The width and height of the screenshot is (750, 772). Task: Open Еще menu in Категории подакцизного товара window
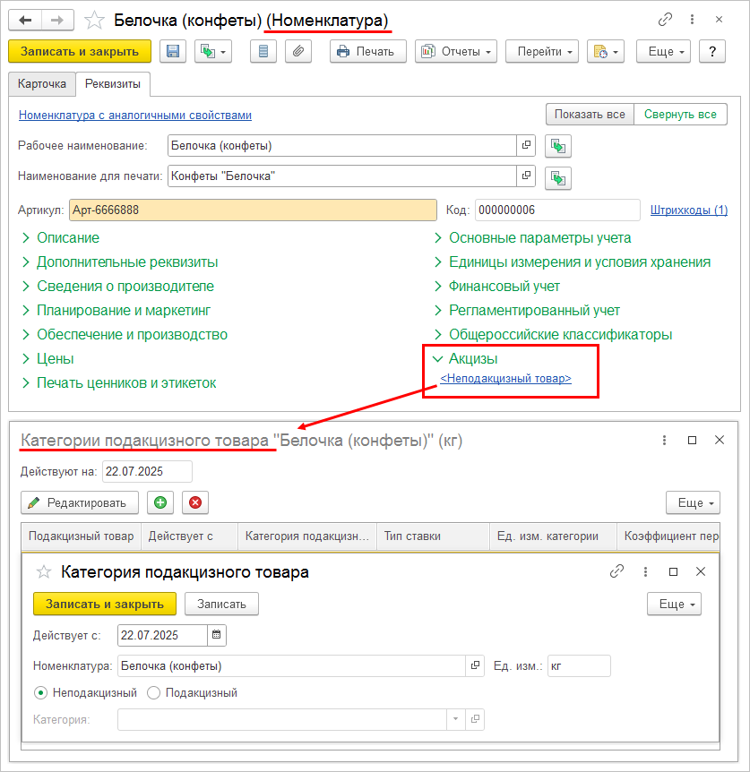693,502
